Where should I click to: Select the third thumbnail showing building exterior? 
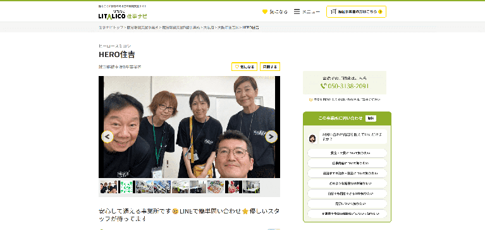click(144, 187)
